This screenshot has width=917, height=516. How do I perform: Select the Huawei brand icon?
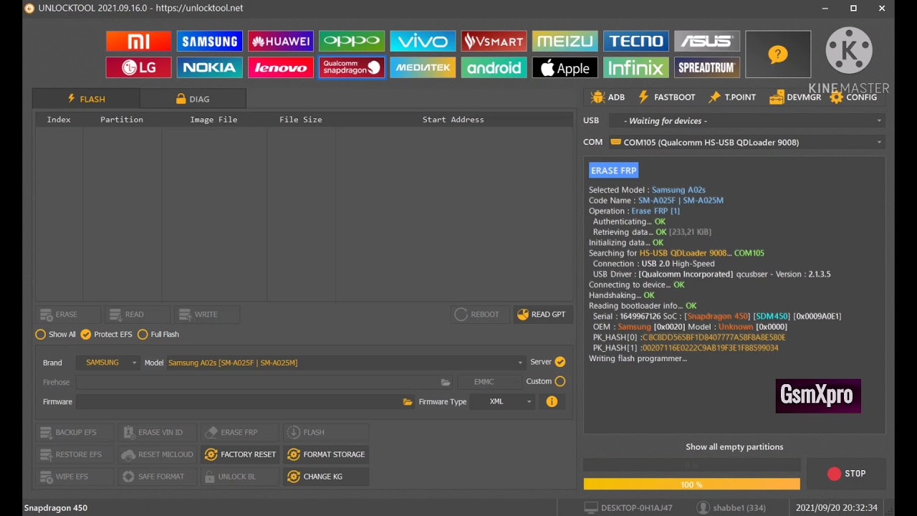coord(280,42)
